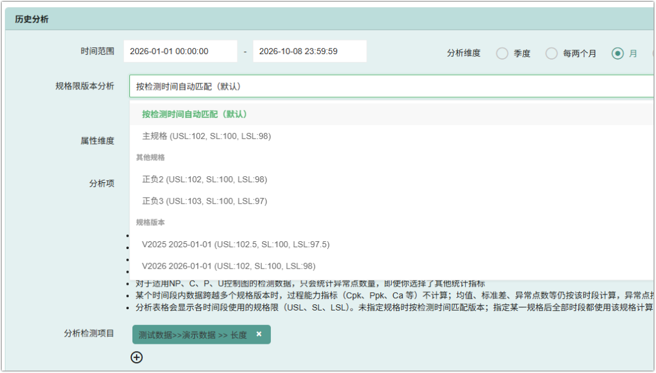The image size is (656, 373).
Task: Click the end time field 2026-10-08 23:59:59
Action: pos(310,51)
